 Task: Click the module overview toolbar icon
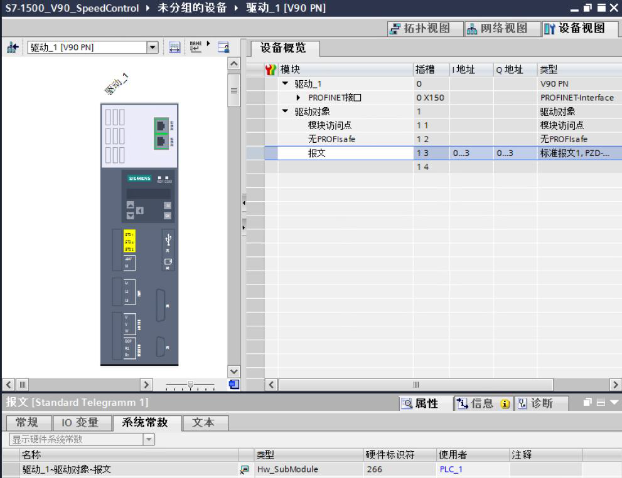click(223, 48)
